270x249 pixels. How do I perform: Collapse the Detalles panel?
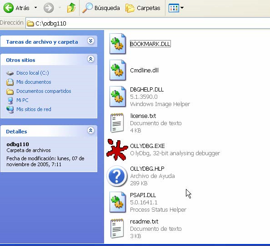(90, 130)
